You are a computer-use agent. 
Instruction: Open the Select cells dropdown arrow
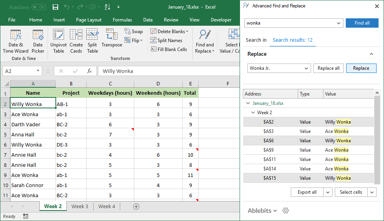[372, 192]
